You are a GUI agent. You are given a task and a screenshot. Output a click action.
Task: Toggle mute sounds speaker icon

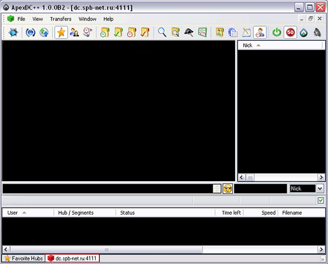[x=317, y=32]
